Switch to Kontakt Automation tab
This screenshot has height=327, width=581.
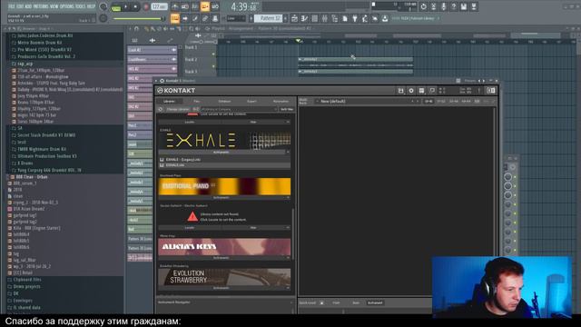(281, 101)
